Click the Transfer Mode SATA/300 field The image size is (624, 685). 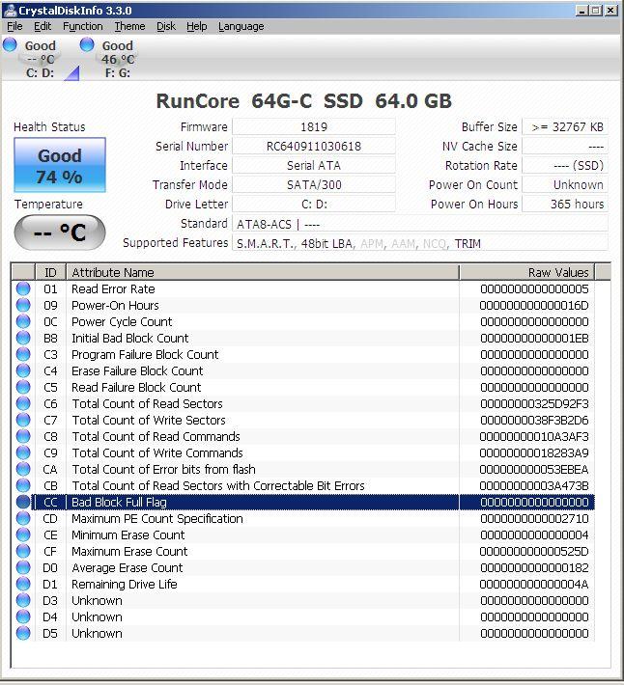[314, 185]
